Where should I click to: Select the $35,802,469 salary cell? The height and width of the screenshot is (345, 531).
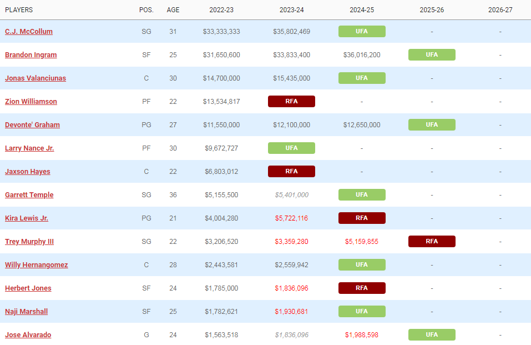pos(291,32)
